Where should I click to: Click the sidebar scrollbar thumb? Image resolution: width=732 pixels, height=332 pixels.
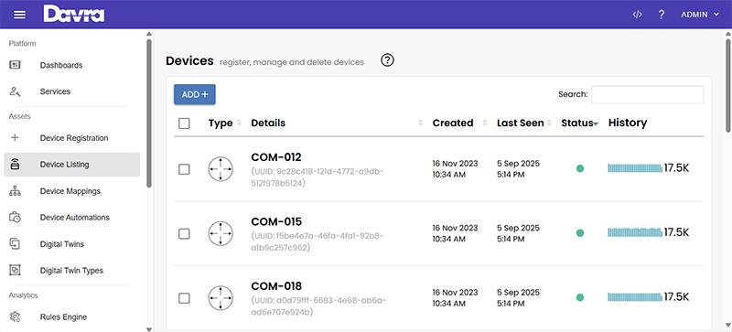149,113
